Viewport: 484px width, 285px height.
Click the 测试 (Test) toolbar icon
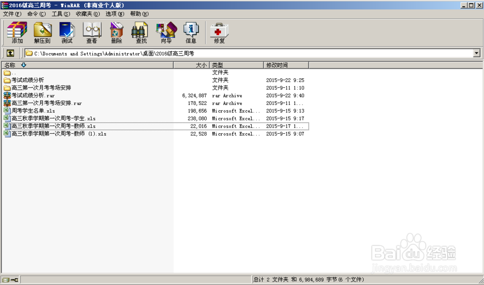67,32
